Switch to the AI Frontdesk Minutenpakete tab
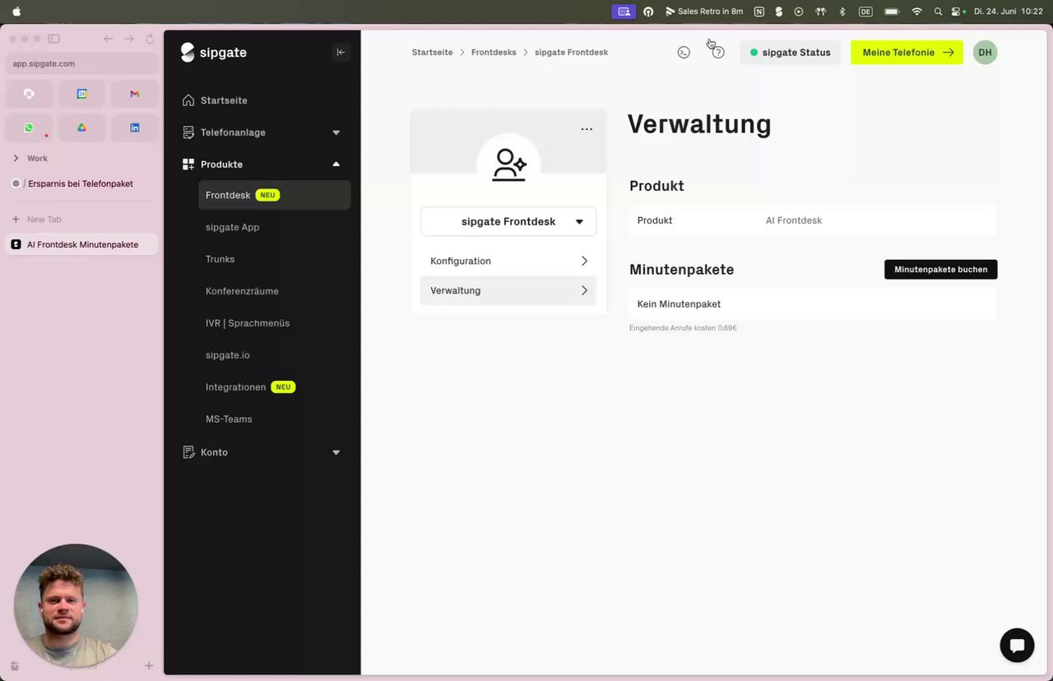 tap(81, 244)
